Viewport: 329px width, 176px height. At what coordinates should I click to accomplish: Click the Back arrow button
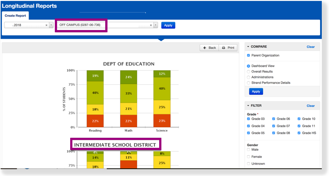click(209, 48)
